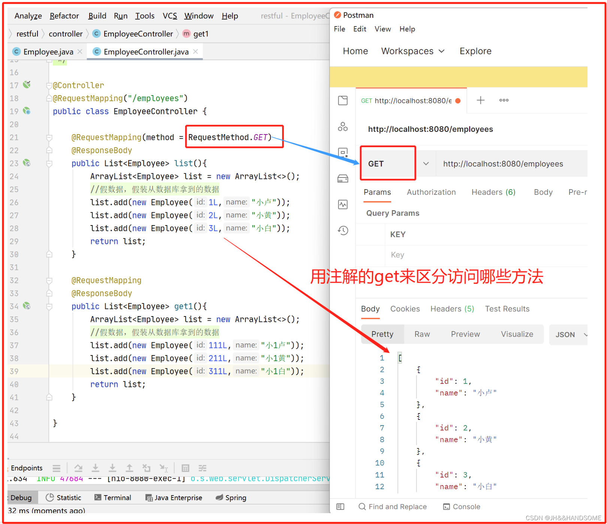Click the run to cursor icon

click(x=164, y=468)
